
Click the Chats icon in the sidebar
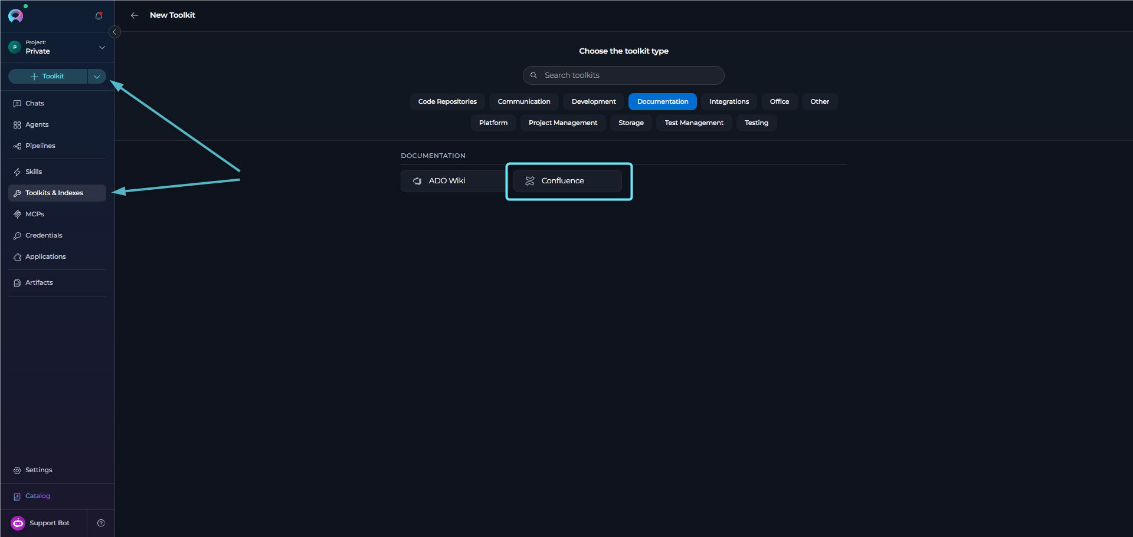coord(17,104)
